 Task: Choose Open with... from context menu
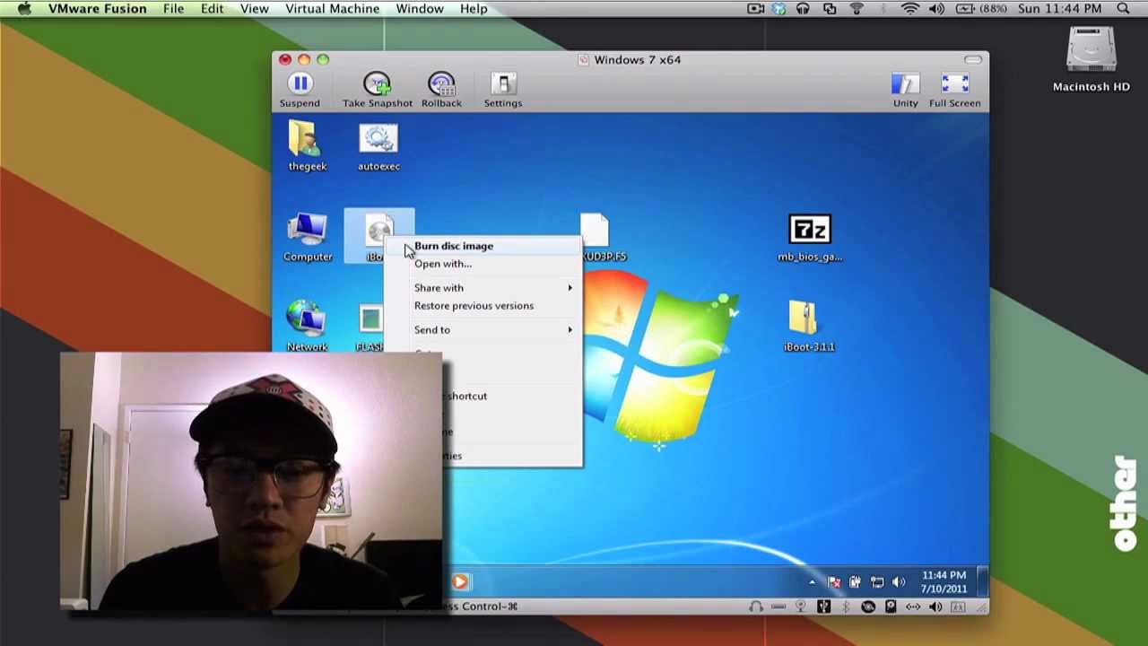tap(483, 264)
